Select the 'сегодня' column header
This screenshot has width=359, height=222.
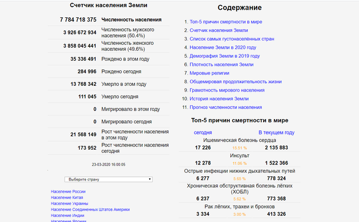click(203, 133)
